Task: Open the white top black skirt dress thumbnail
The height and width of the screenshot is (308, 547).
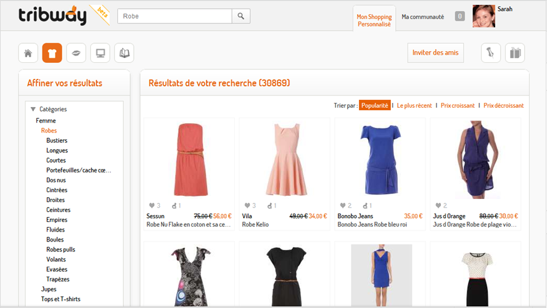Action: coord(477,278)
